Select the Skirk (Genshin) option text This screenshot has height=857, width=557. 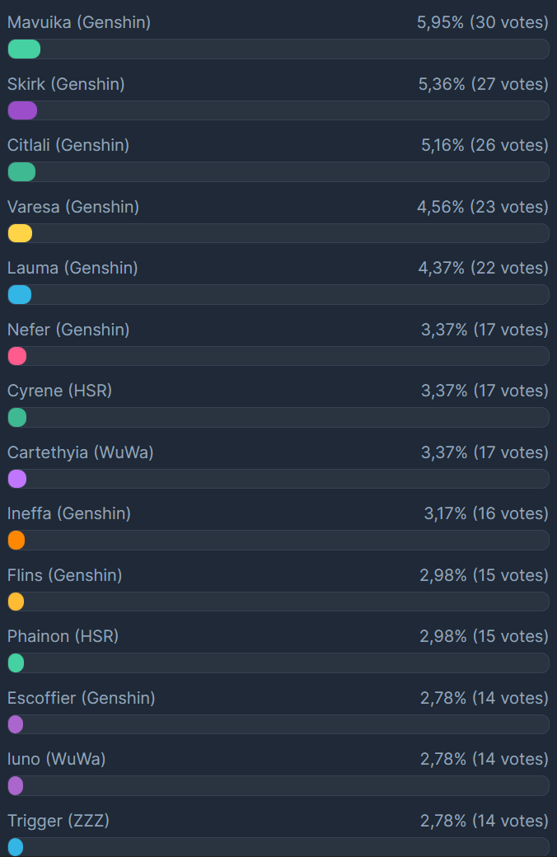66,84
